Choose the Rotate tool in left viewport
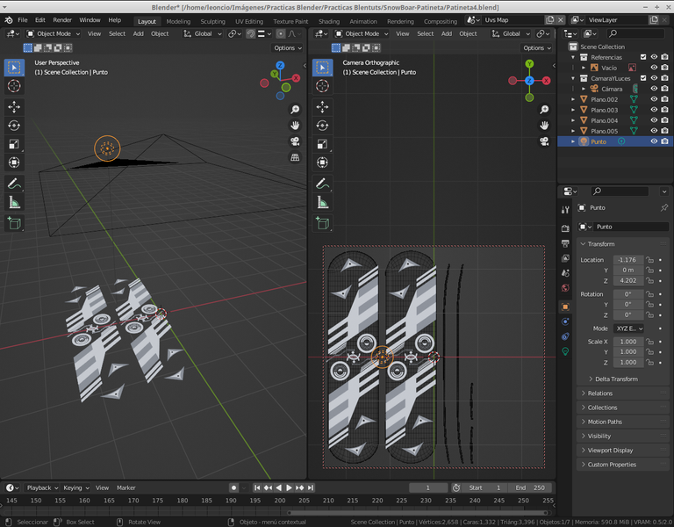This screenshot has height=527, width=674. click(x=15, y=126)
